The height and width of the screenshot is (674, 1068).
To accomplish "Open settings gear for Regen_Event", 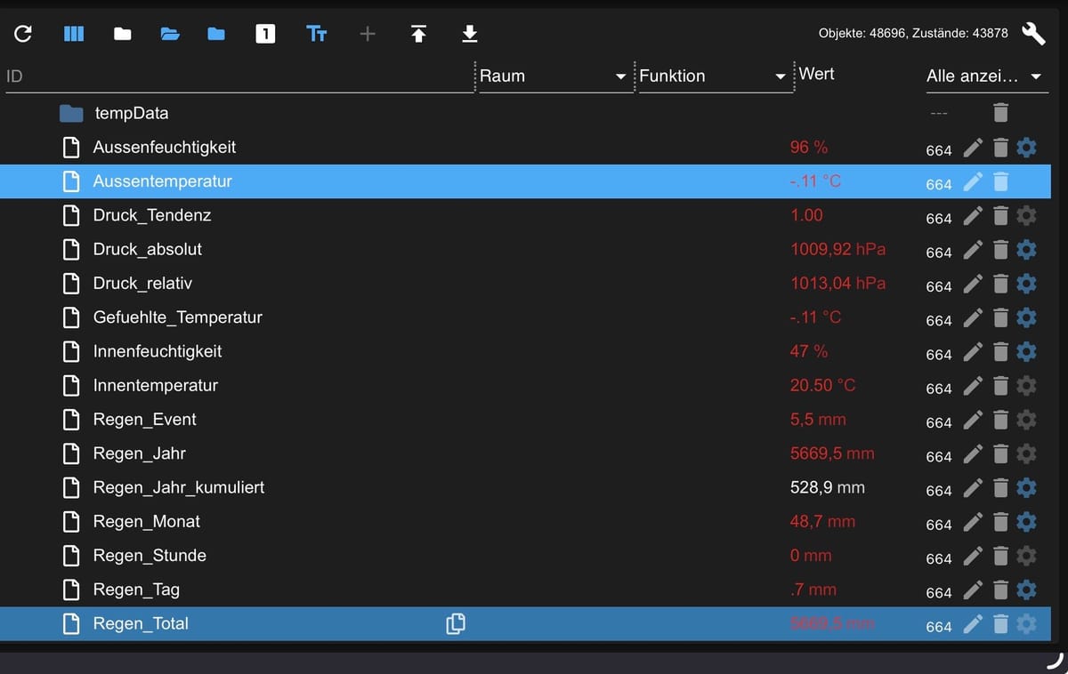I will click(1026, 420).
